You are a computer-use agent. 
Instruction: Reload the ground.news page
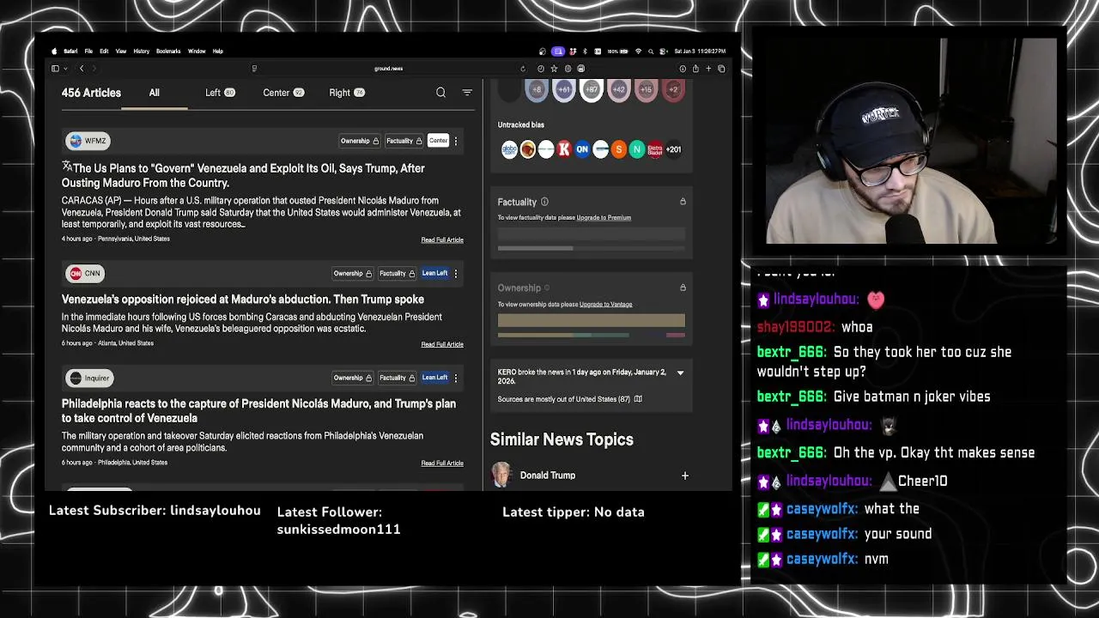(x=522, y=69)
